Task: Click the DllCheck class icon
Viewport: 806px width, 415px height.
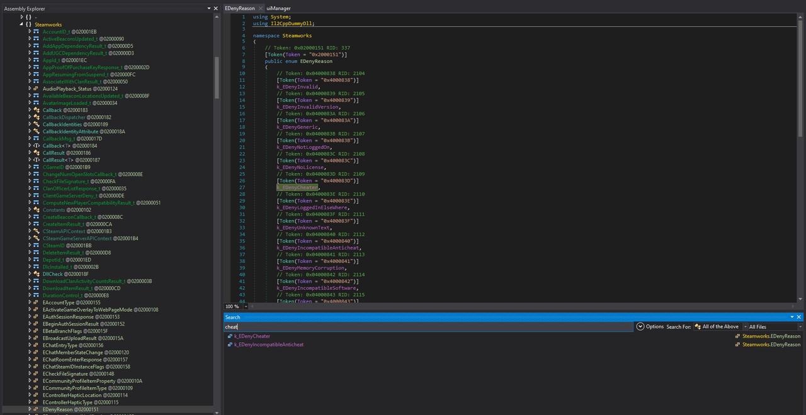Action: click(x=37, y=274)
